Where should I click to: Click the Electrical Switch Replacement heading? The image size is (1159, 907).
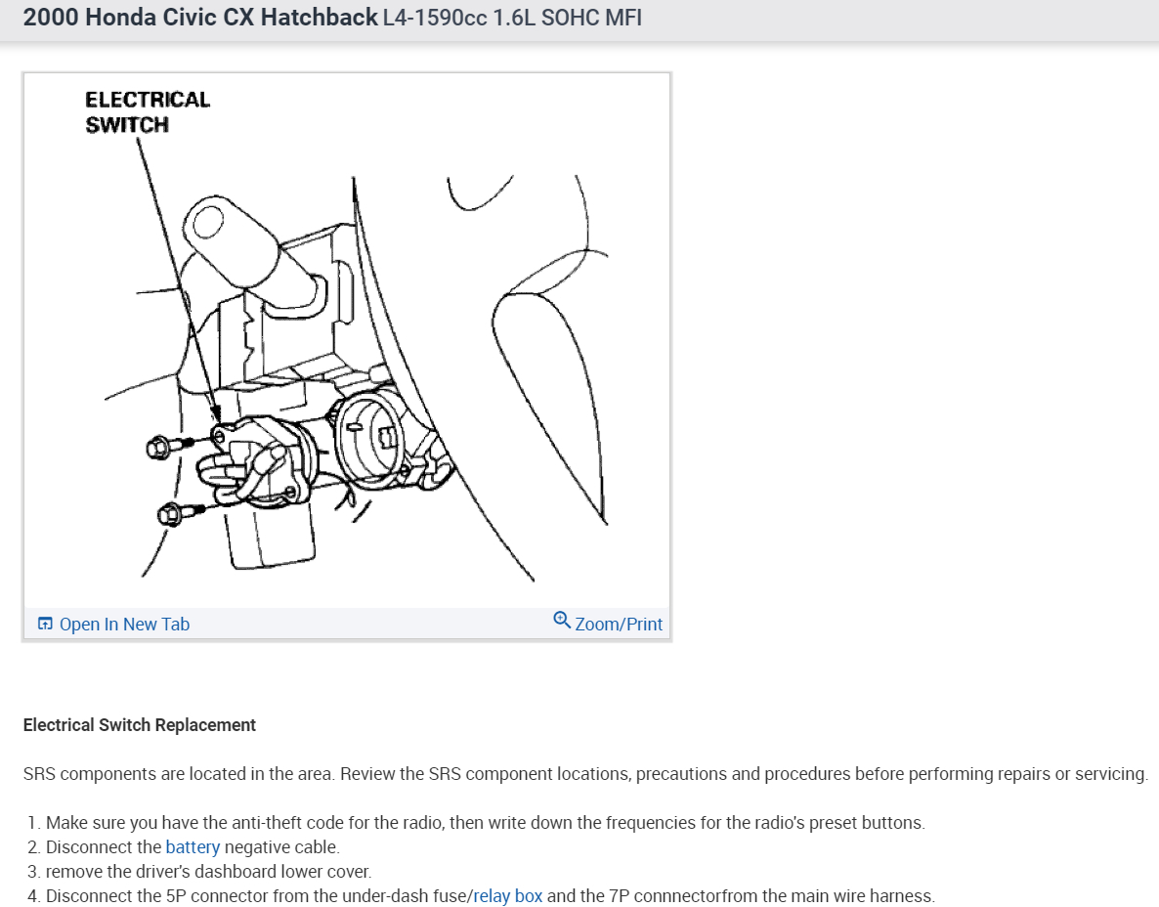(x=139, y=725)
